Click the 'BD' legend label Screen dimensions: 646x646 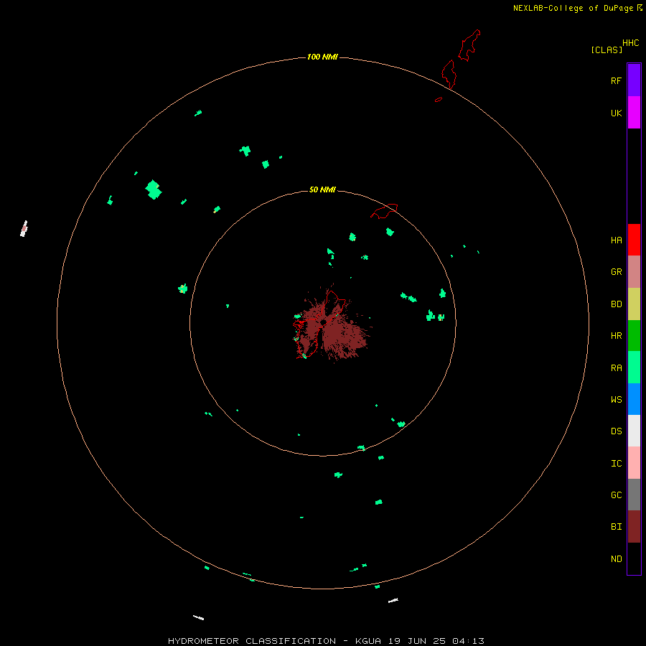click(616, 304)
